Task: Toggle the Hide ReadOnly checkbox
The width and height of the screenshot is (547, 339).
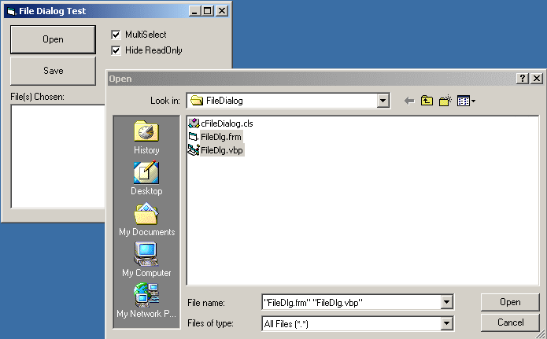Action: 116,50
